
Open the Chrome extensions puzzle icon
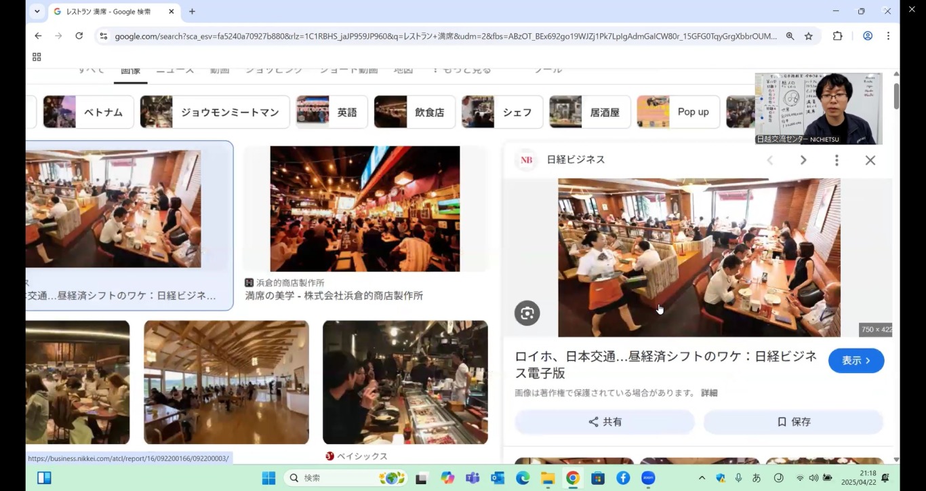tap(837, 36)
